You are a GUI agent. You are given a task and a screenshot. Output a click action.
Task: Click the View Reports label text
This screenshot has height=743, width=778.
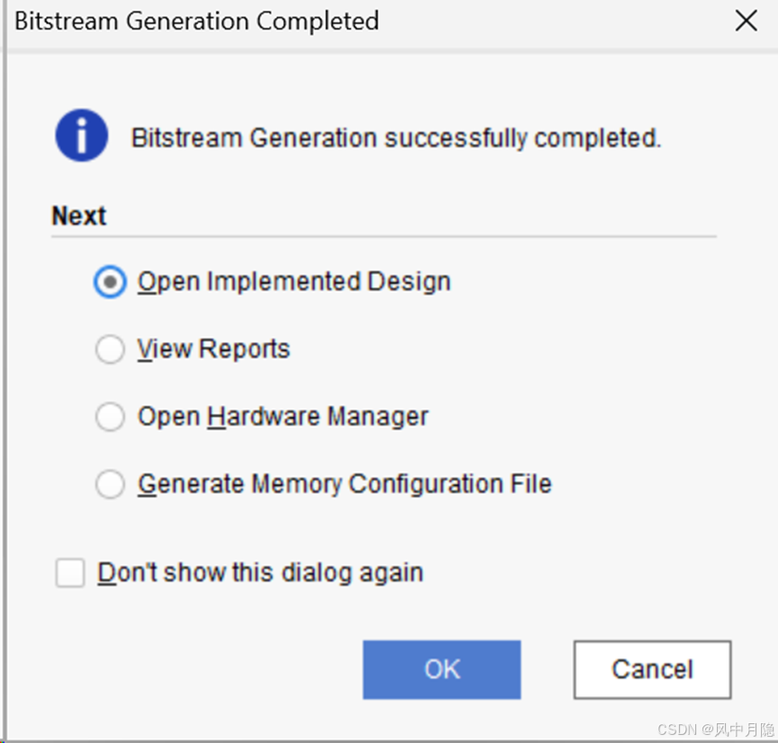click(x=214, y=349)
